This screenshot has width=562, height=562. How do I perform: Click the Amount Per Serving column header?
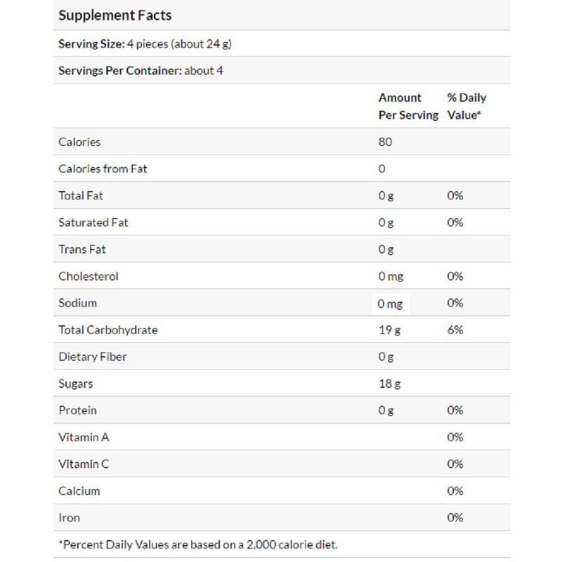408,105
